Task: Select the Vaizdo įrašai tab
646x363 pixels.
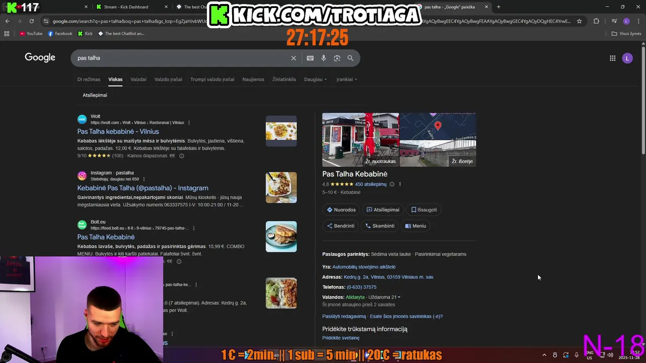Action: click(x=168, y=79)
